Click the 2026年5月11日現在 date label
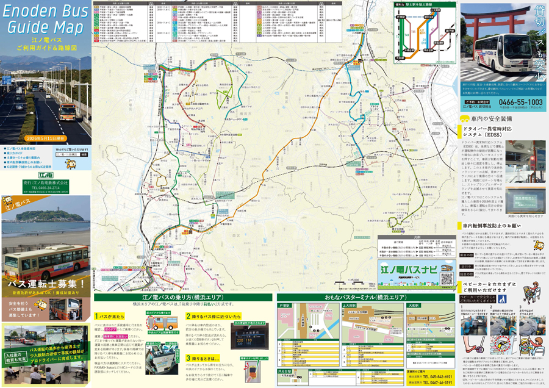This screenshot has width=549, height=388. [x=46, y=138]
